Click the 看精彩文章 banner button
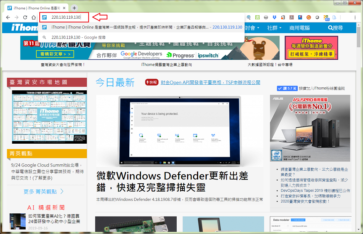363x234 pixels. tap(55, 54)
